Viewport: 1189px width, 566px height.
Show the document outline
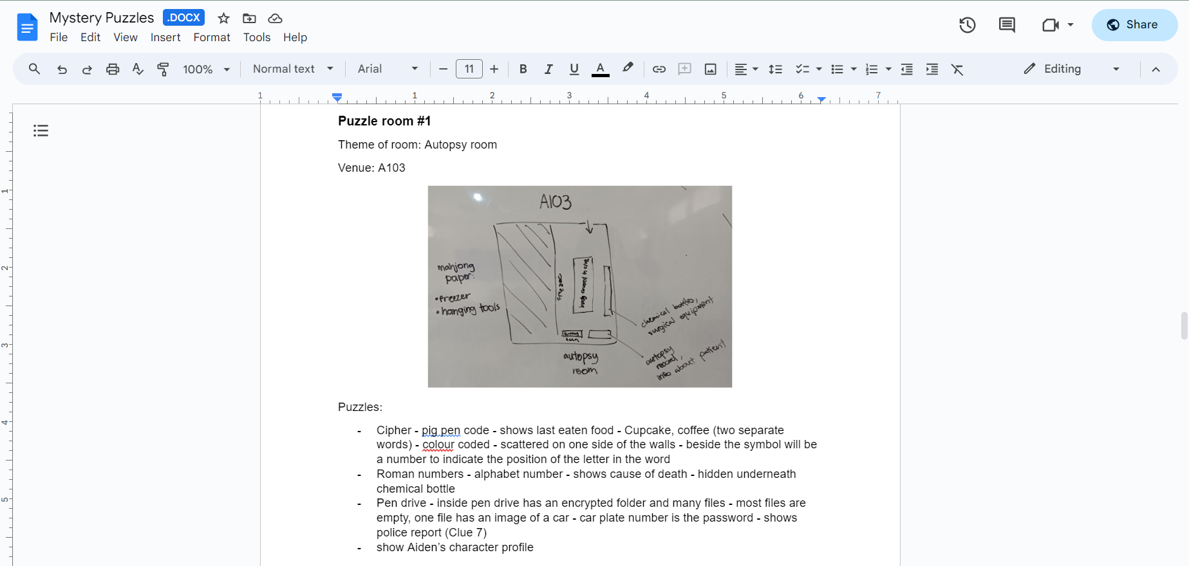click(x=41, y=131)
